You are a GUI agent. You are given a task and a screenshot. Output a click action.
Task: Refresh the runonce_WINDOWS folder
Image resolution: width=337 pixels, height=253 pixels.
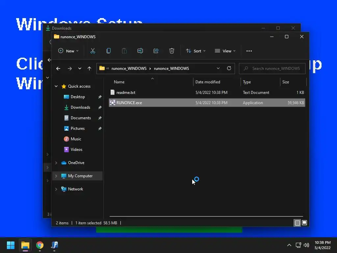pos(229,69)
